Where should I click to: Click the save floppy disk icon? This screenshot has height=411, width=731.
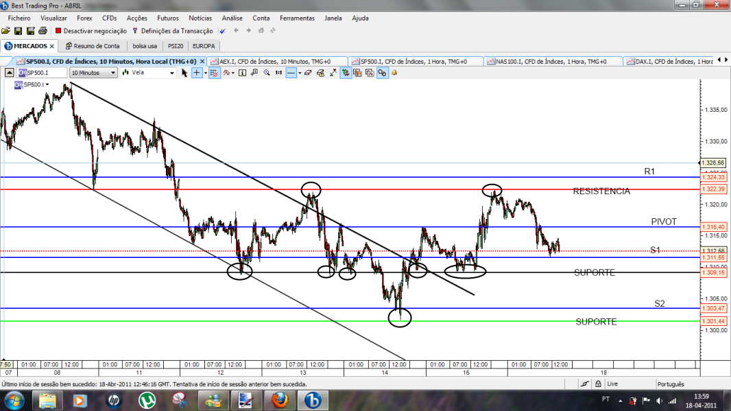19,31
